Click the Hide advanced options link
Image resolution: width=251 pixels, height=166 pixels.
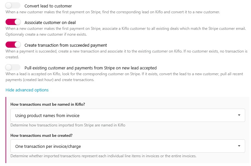pyautogui.click(x=27, y=90)
